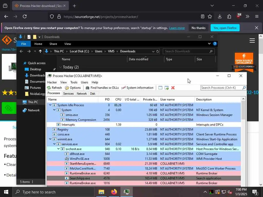The width and height of the screenshot is (263, 197).
Task: Open the View menu in Process Hacker
Action: [x=64, y=82]
